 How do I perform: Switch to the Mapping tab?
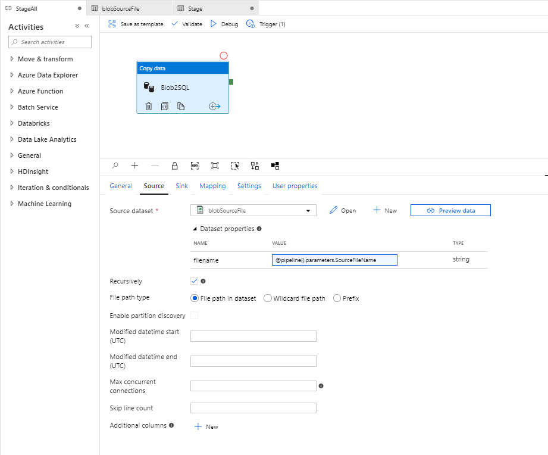click(212, 186)
